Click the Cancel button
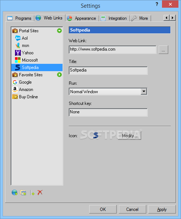The image size is (181, 219). click(x=132, y=209)
